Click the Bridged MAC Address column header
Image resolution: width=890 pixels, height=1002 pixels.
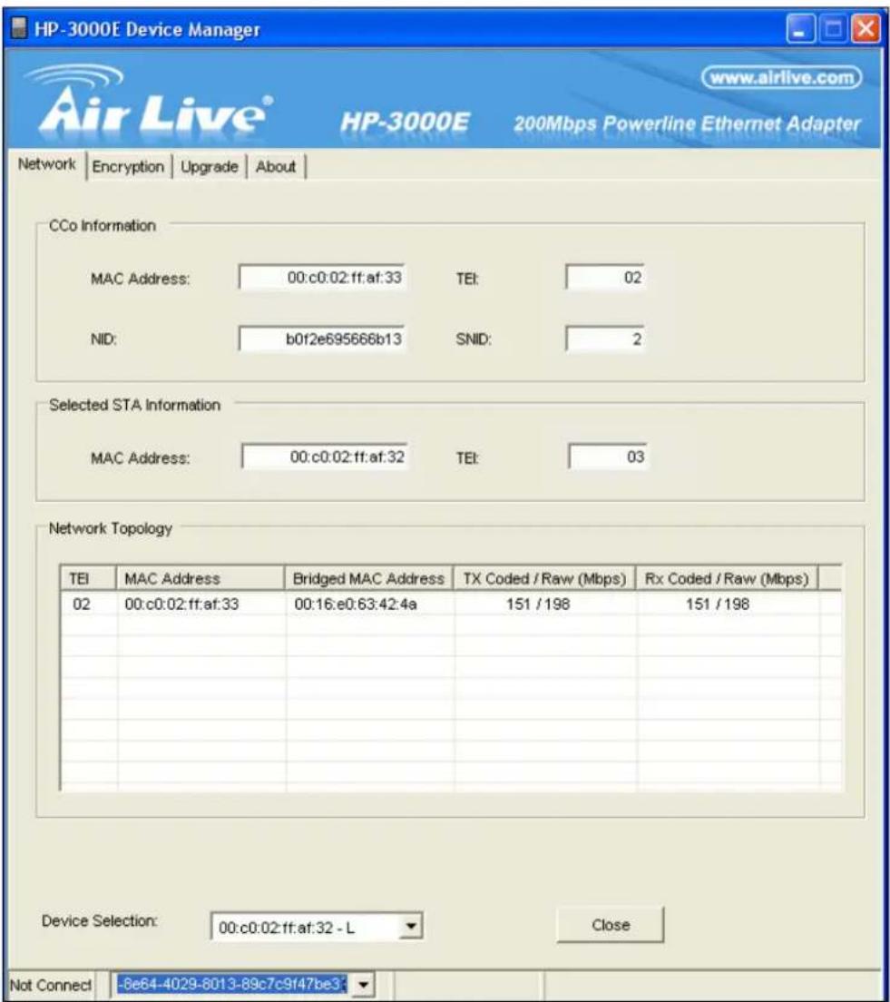[x=368, y=578]
